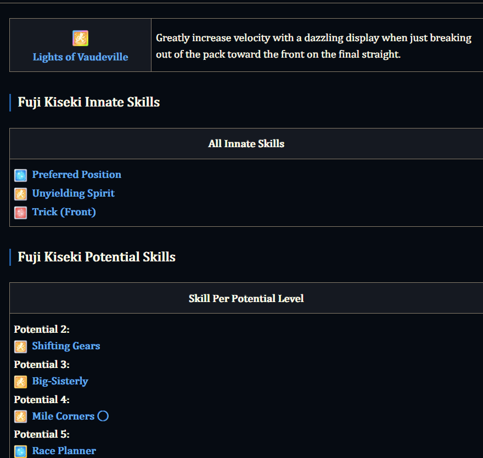Open the Trick (Front) skill link

tap(64, 212)
